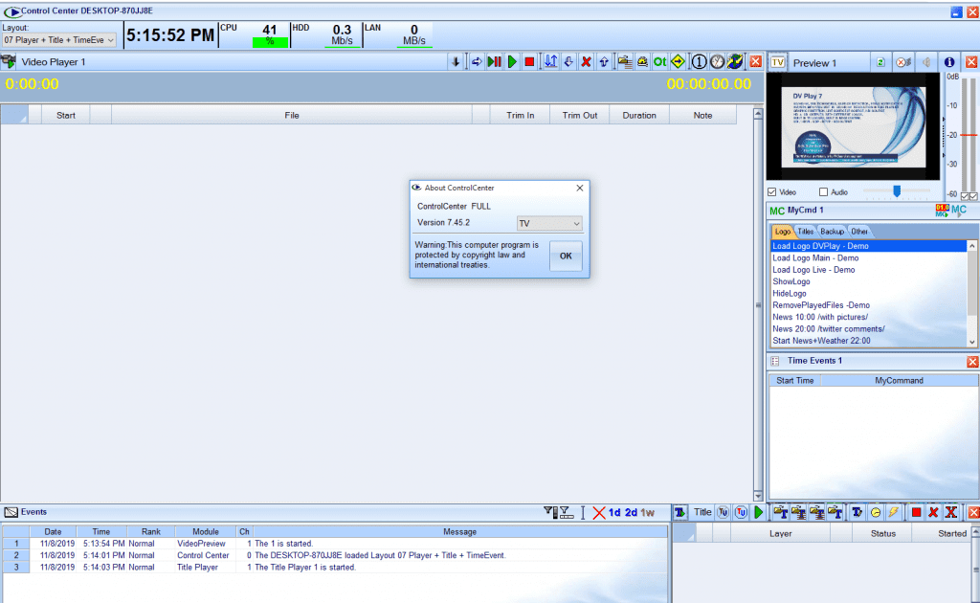Click the red X delete icon in Video Player toolbar

click(x=586, y=62)
